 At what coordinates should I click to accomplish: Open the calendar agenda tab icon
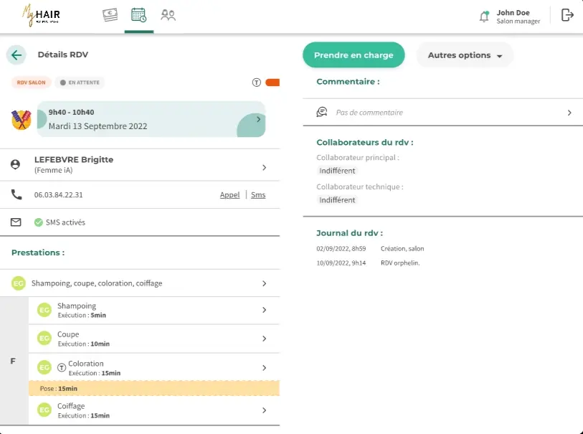(139, 15)
